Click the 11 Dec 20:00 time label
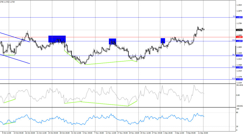Screen dimensions: 243x135 pos(203,133)
